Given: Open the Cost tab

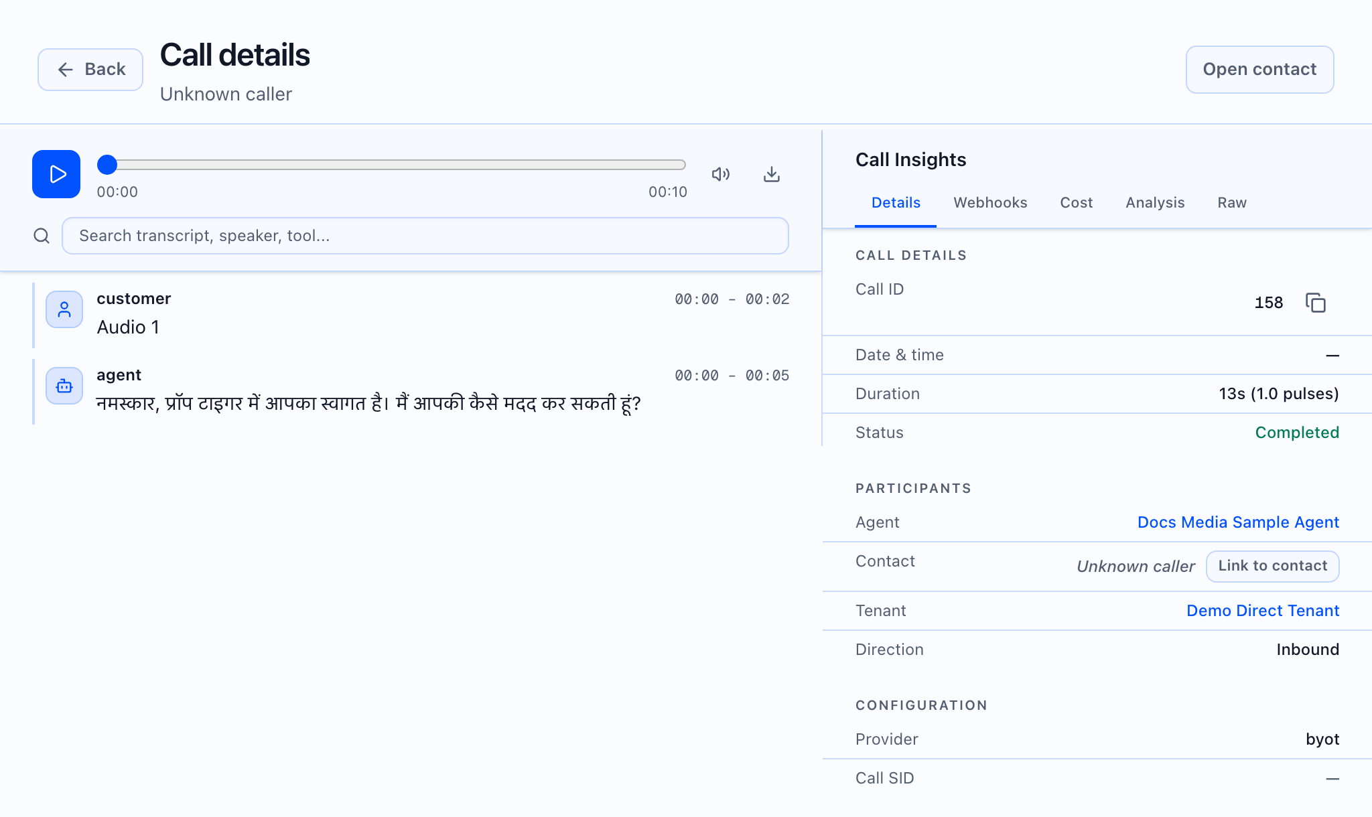Looking at the screenshot, I should point(1076,203).
